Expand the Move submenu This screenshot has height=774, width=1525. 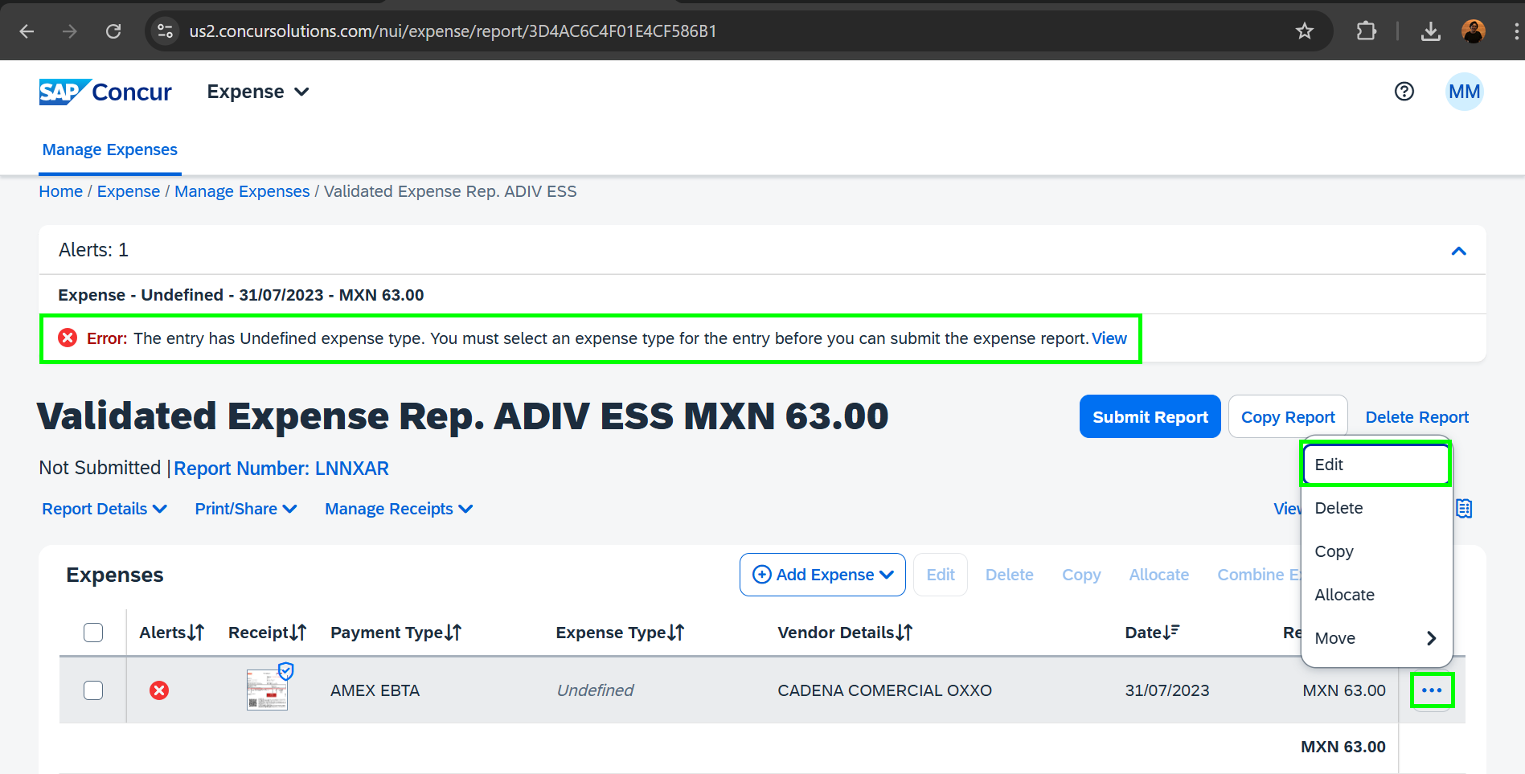tap(1375, 638)
